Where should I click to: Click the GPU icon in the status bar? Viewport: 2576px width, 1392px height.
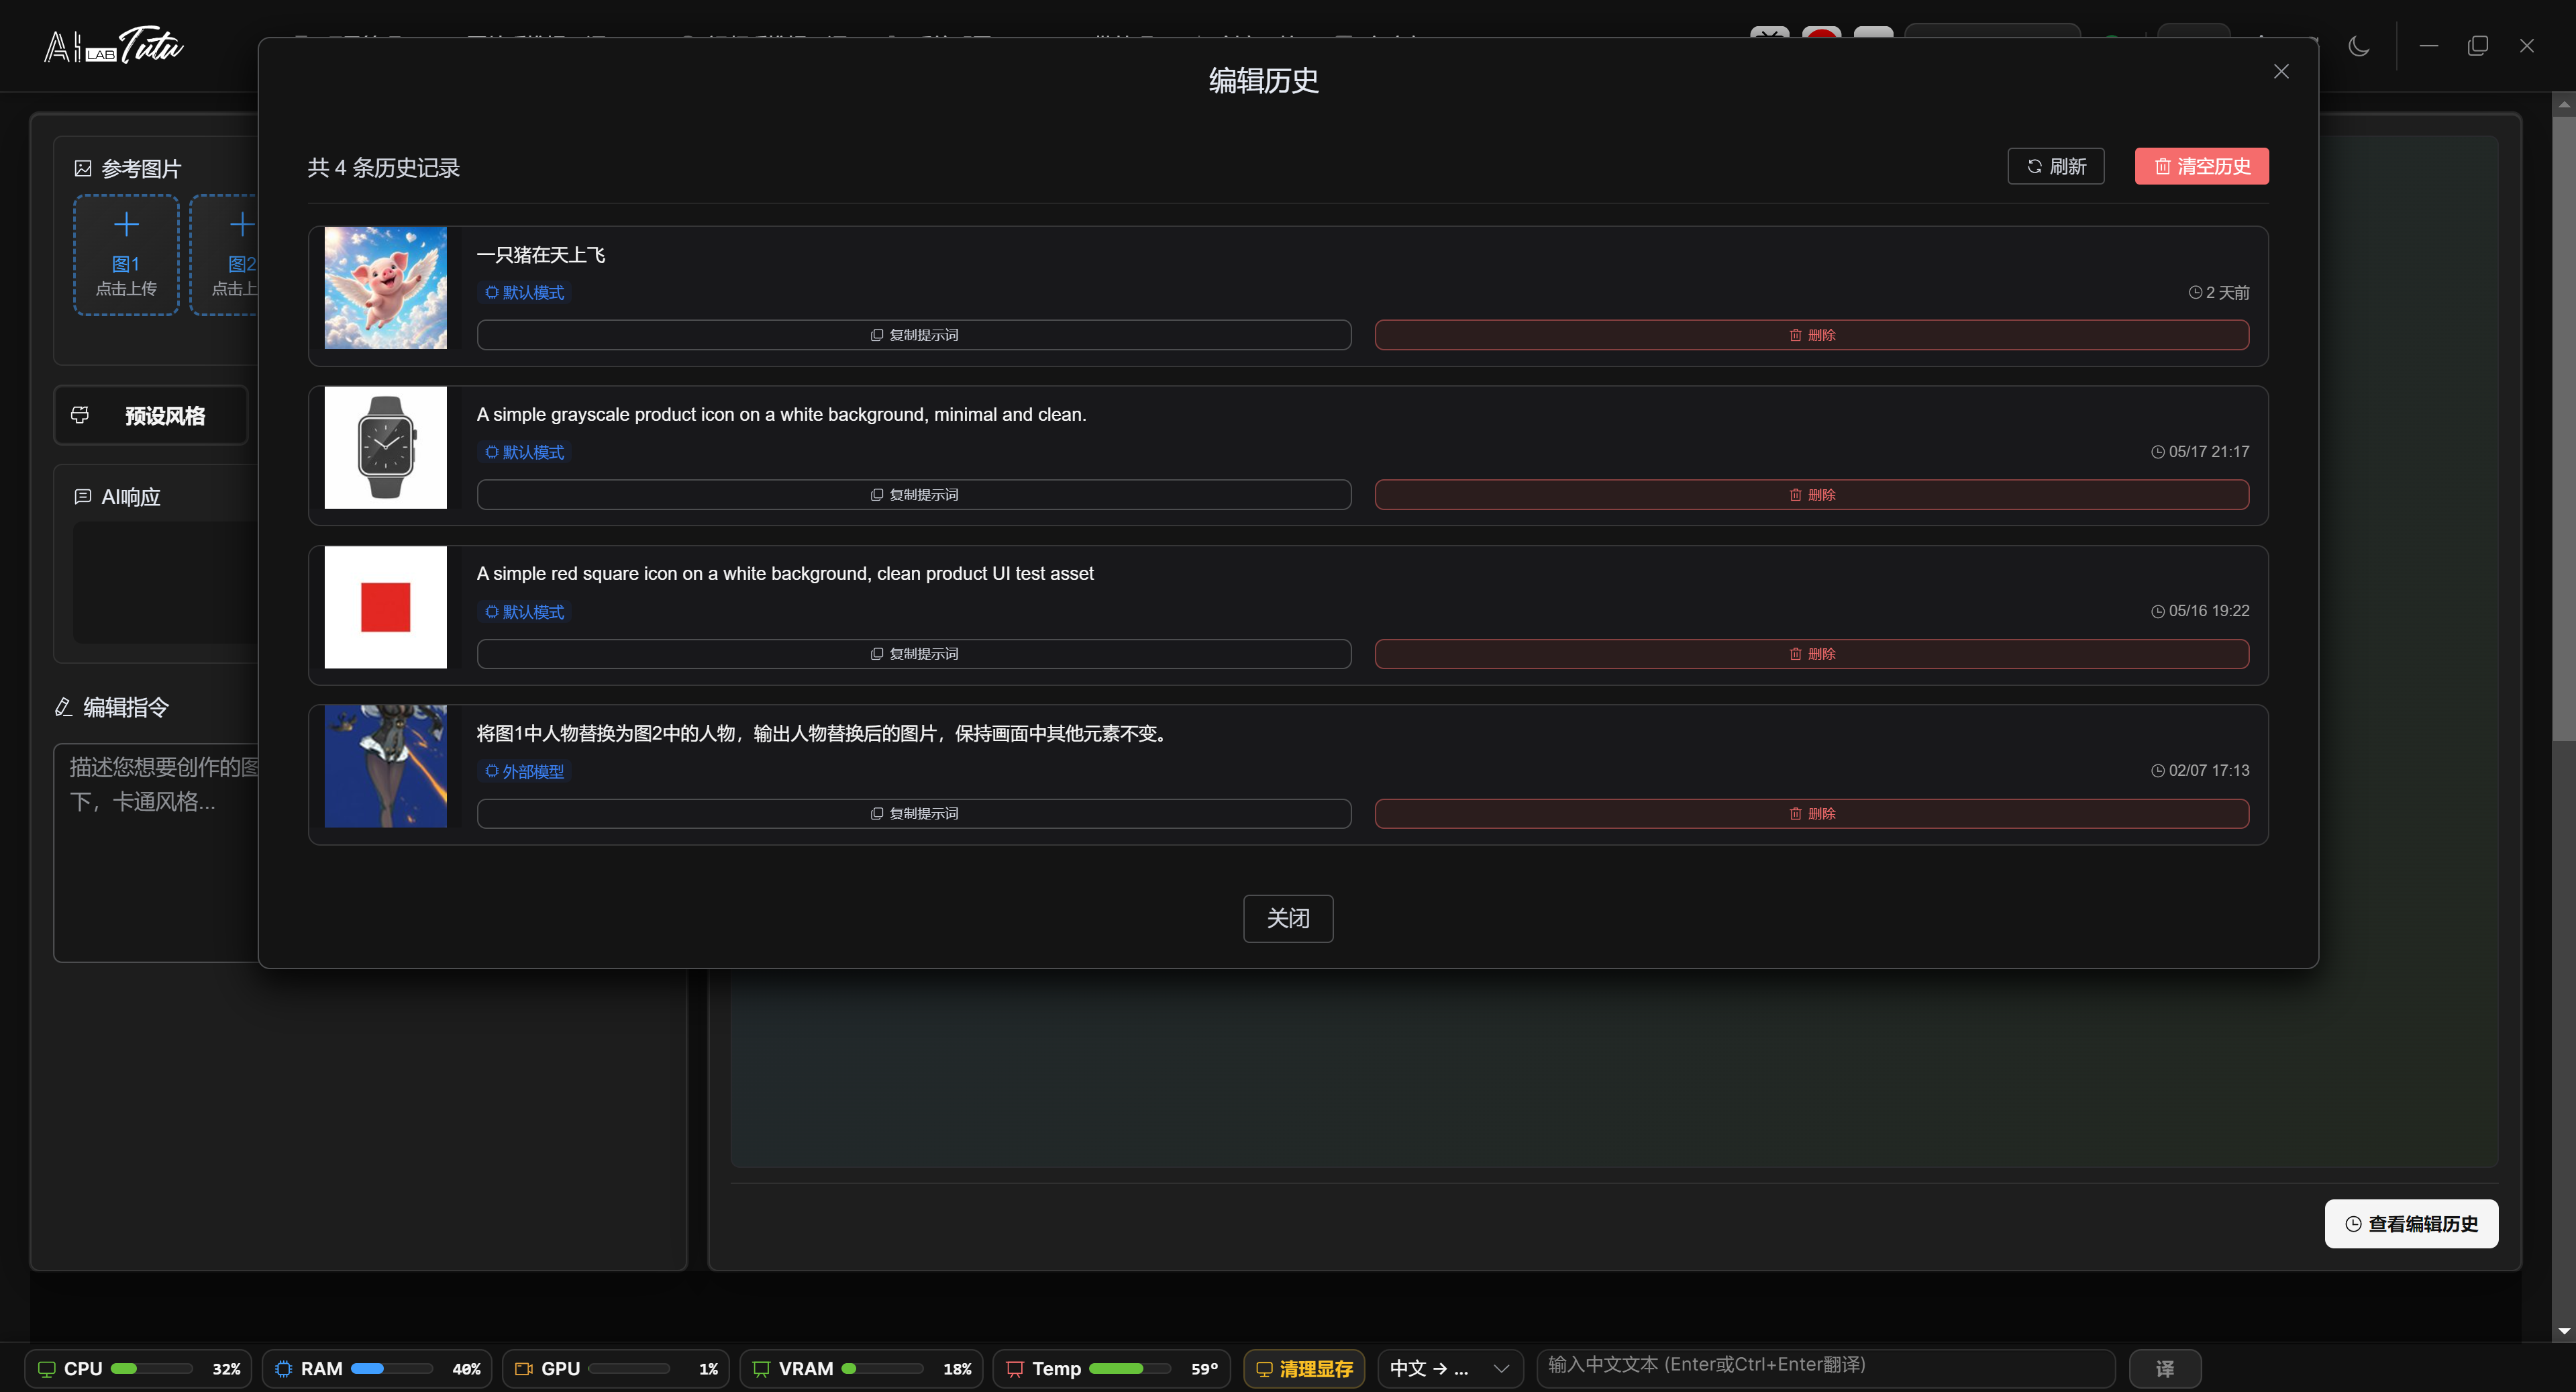(523, 1369)
